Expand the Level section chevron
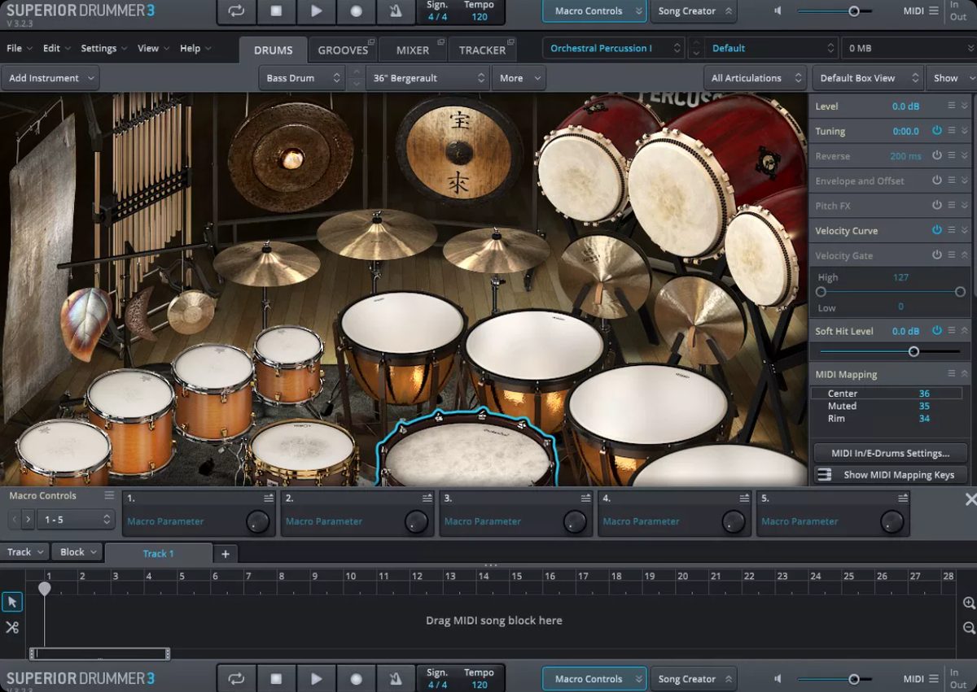This screenshot has width=977, height=692. pyautogui.click(x=965, y=106)
